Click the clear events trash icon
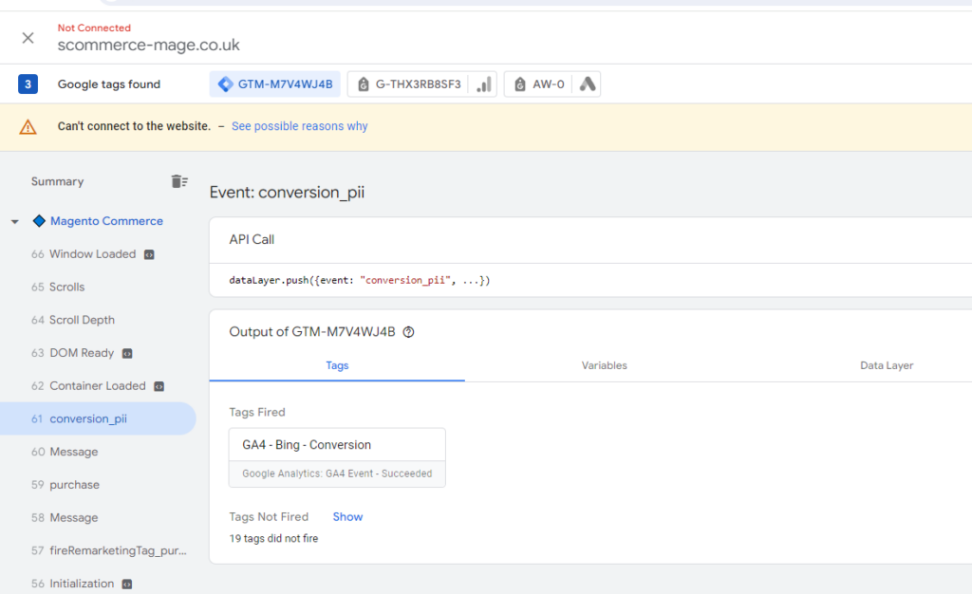This screenshot has height=594, width=972. point(178,181)
